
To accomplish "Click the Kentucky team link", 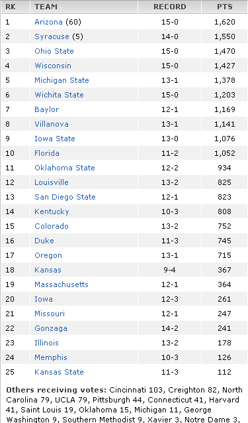I will (52, 211).
